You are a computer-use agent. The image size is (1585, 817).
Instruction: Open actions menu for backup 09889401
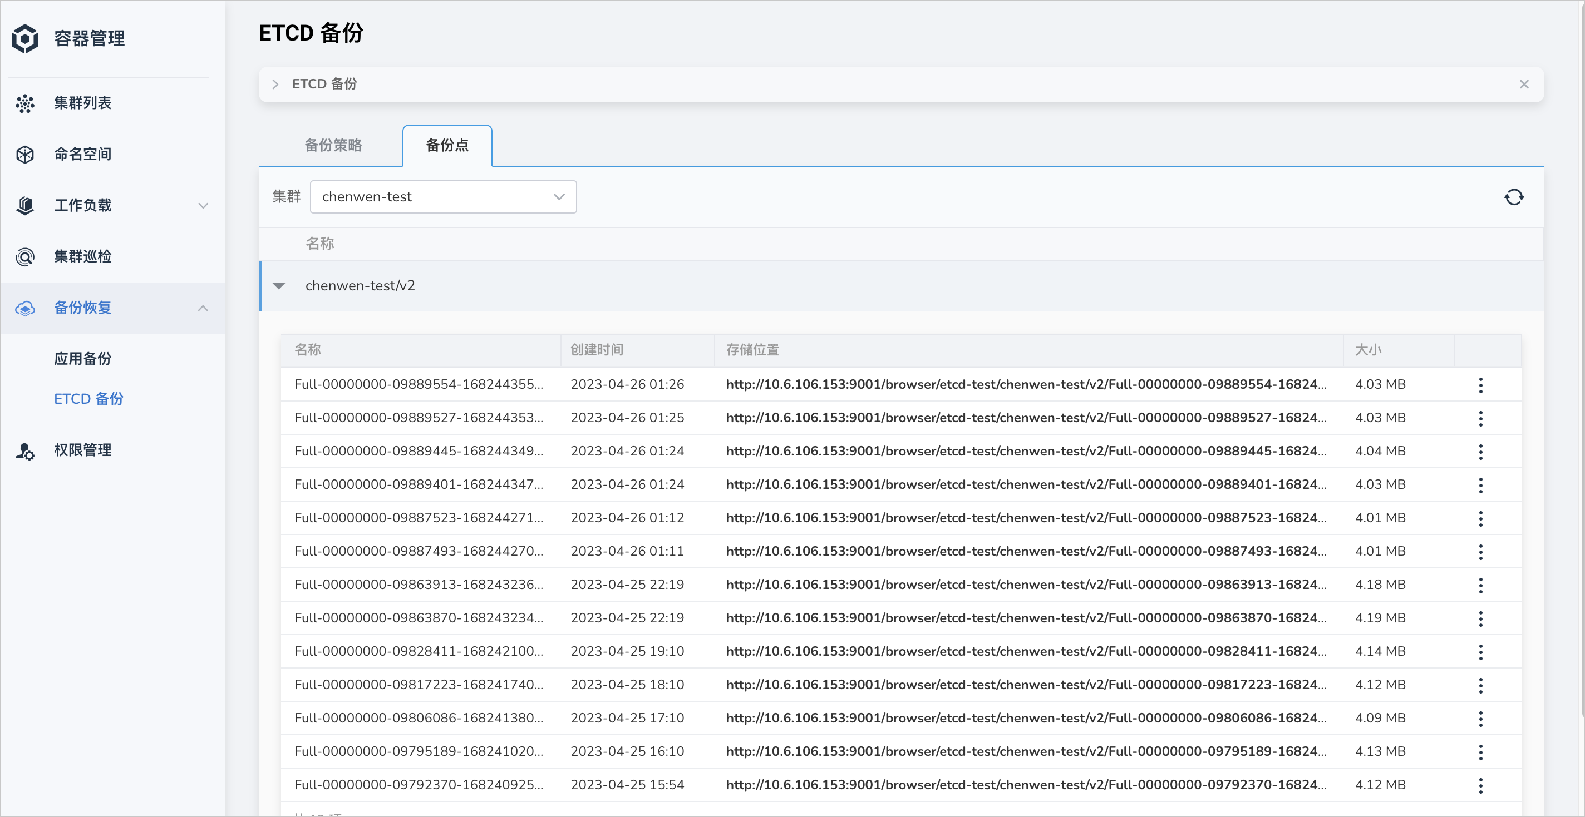pos(1480,484)
